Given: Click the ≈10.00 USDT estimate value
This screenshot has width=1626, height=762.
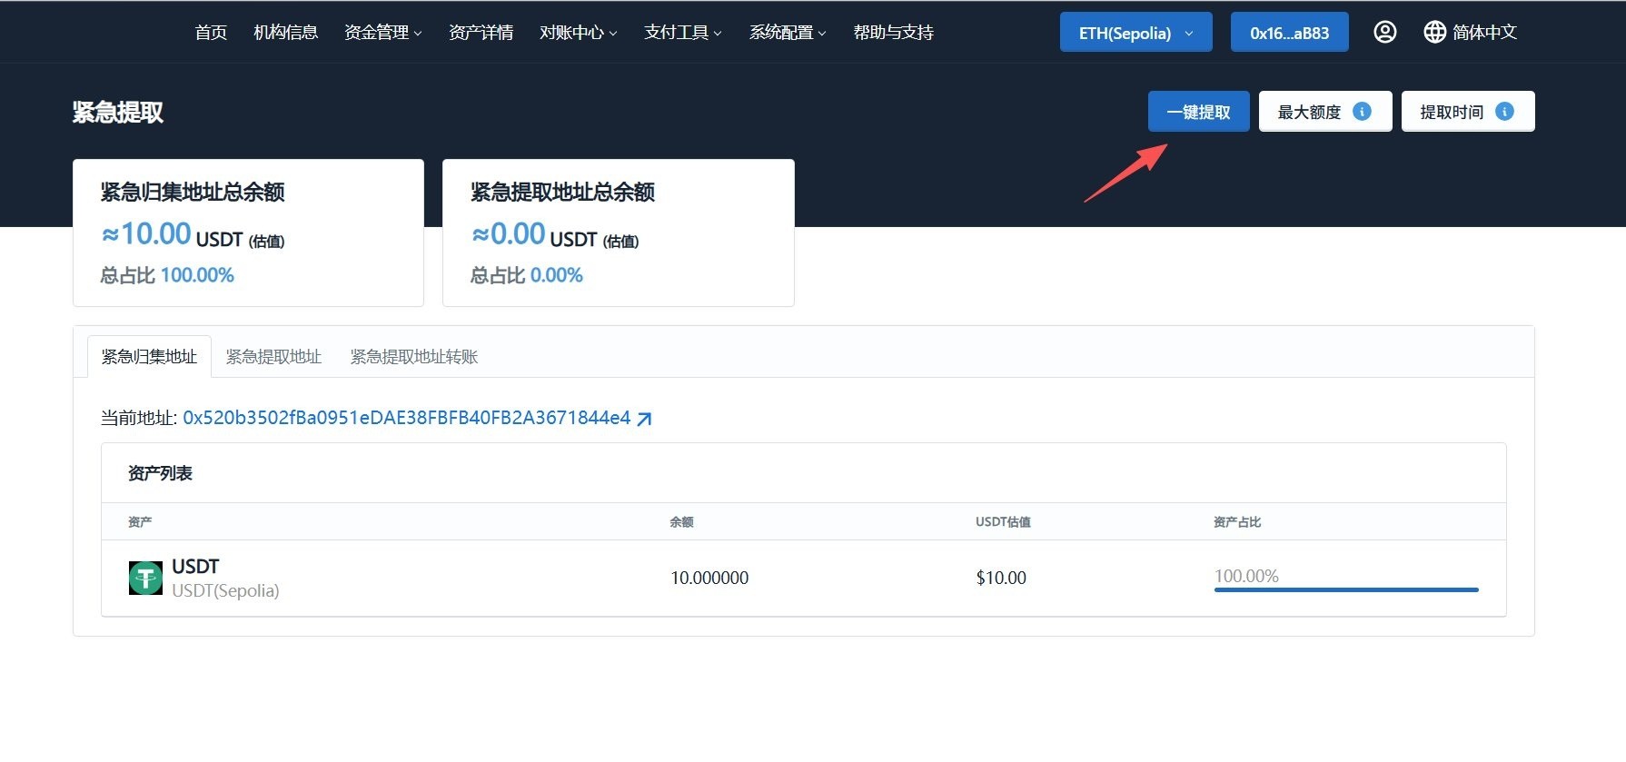Looking at the screenshot, I should click(193, 235).
